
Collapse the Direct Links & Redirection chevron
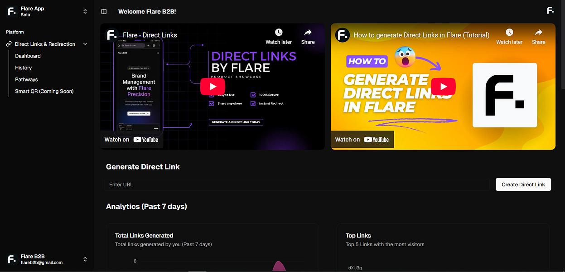85,44
